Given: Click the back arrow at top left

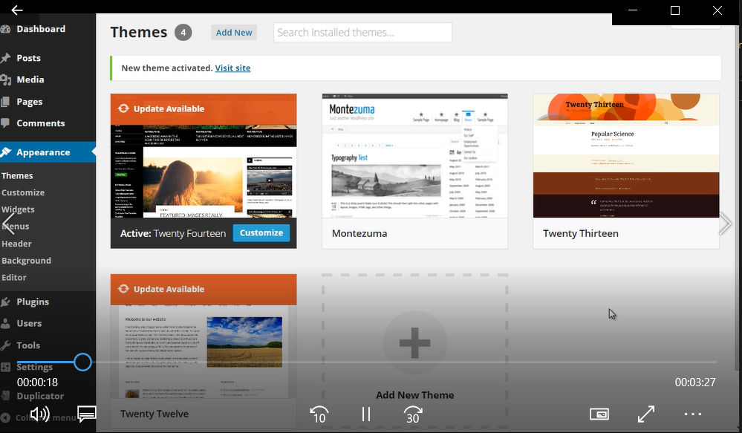Looking at the screenshot, I should pyautogui.click(x=16, y=10).
